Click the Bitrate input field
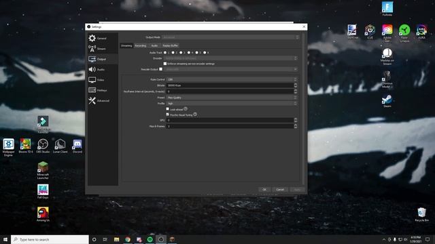Image resolution: width=435 pixels, height=244 pixels. click(230, 85)
